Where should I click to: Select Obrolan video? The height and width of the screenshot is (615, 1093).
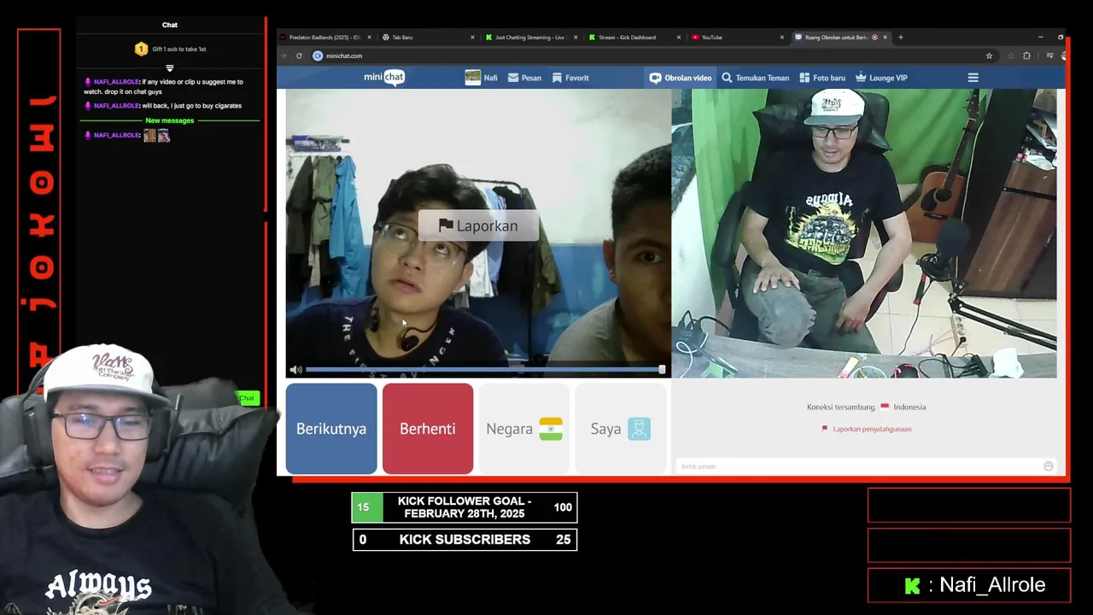point(680,78)
